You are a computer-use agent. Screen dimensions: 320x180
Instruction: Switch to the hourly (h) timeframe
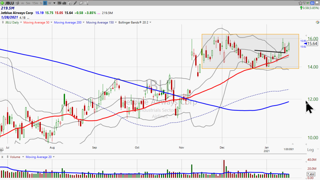[x=41, y=3]
